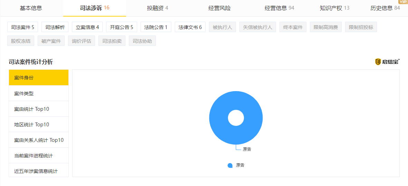Toggle the 原告 legend marker
The width and height of the screenshot is (408, 186).
click(230, 166)
